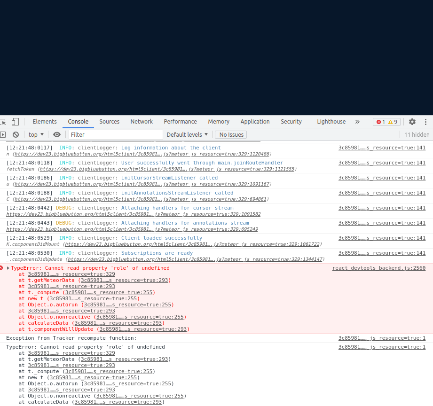The width and height of the screenshot is (433, 406).
Task: Click 'Subscriptions are ready' log message
Action: [157, 253]
